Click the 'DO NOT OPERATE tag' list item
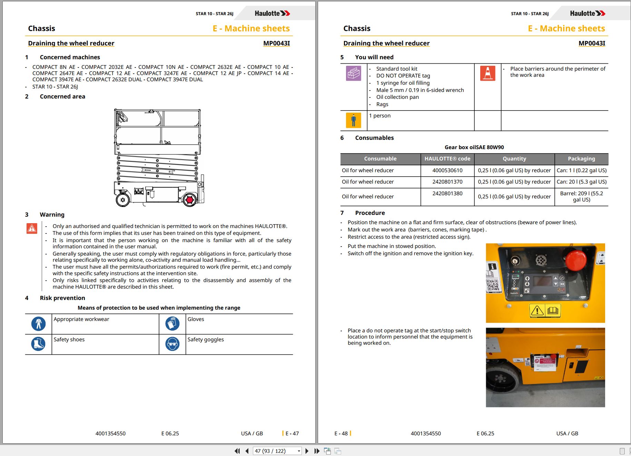The height and width of the screenshot is (456, 631). click(x=403, y=76)
